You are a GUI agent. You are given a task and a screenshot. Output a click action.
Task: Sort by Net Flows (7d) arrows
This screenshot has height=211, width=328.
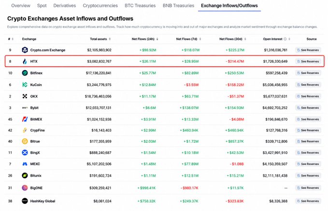click(200, 39)
